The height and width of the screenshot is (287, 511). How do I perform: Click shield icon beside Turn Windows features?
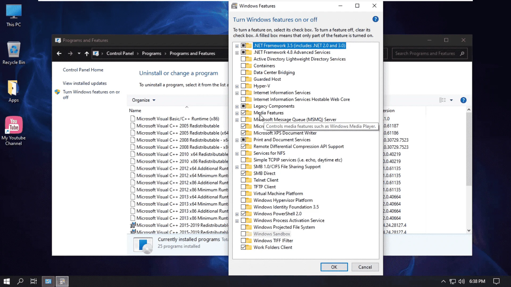[57, 92]
